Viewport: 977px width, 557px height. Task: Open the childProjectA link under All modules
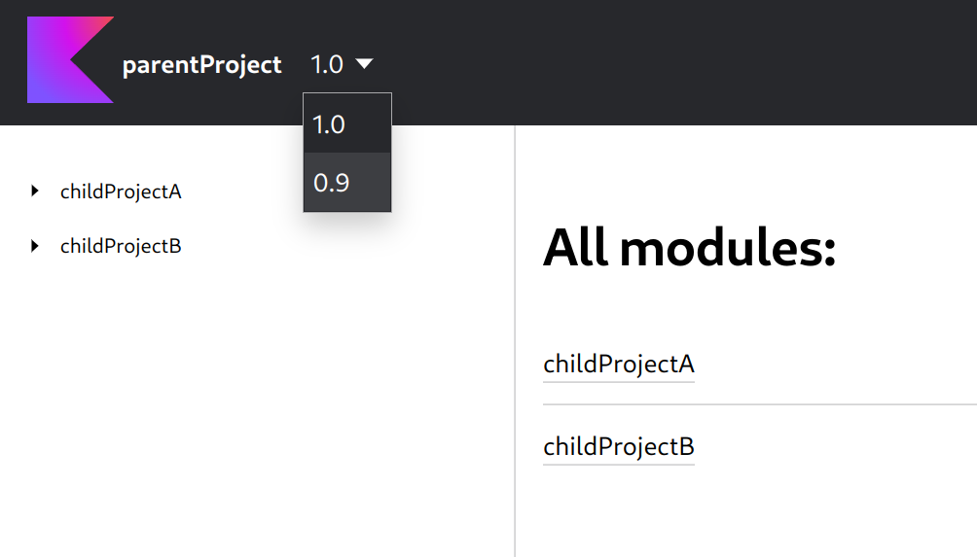click(x=619, y=365)
